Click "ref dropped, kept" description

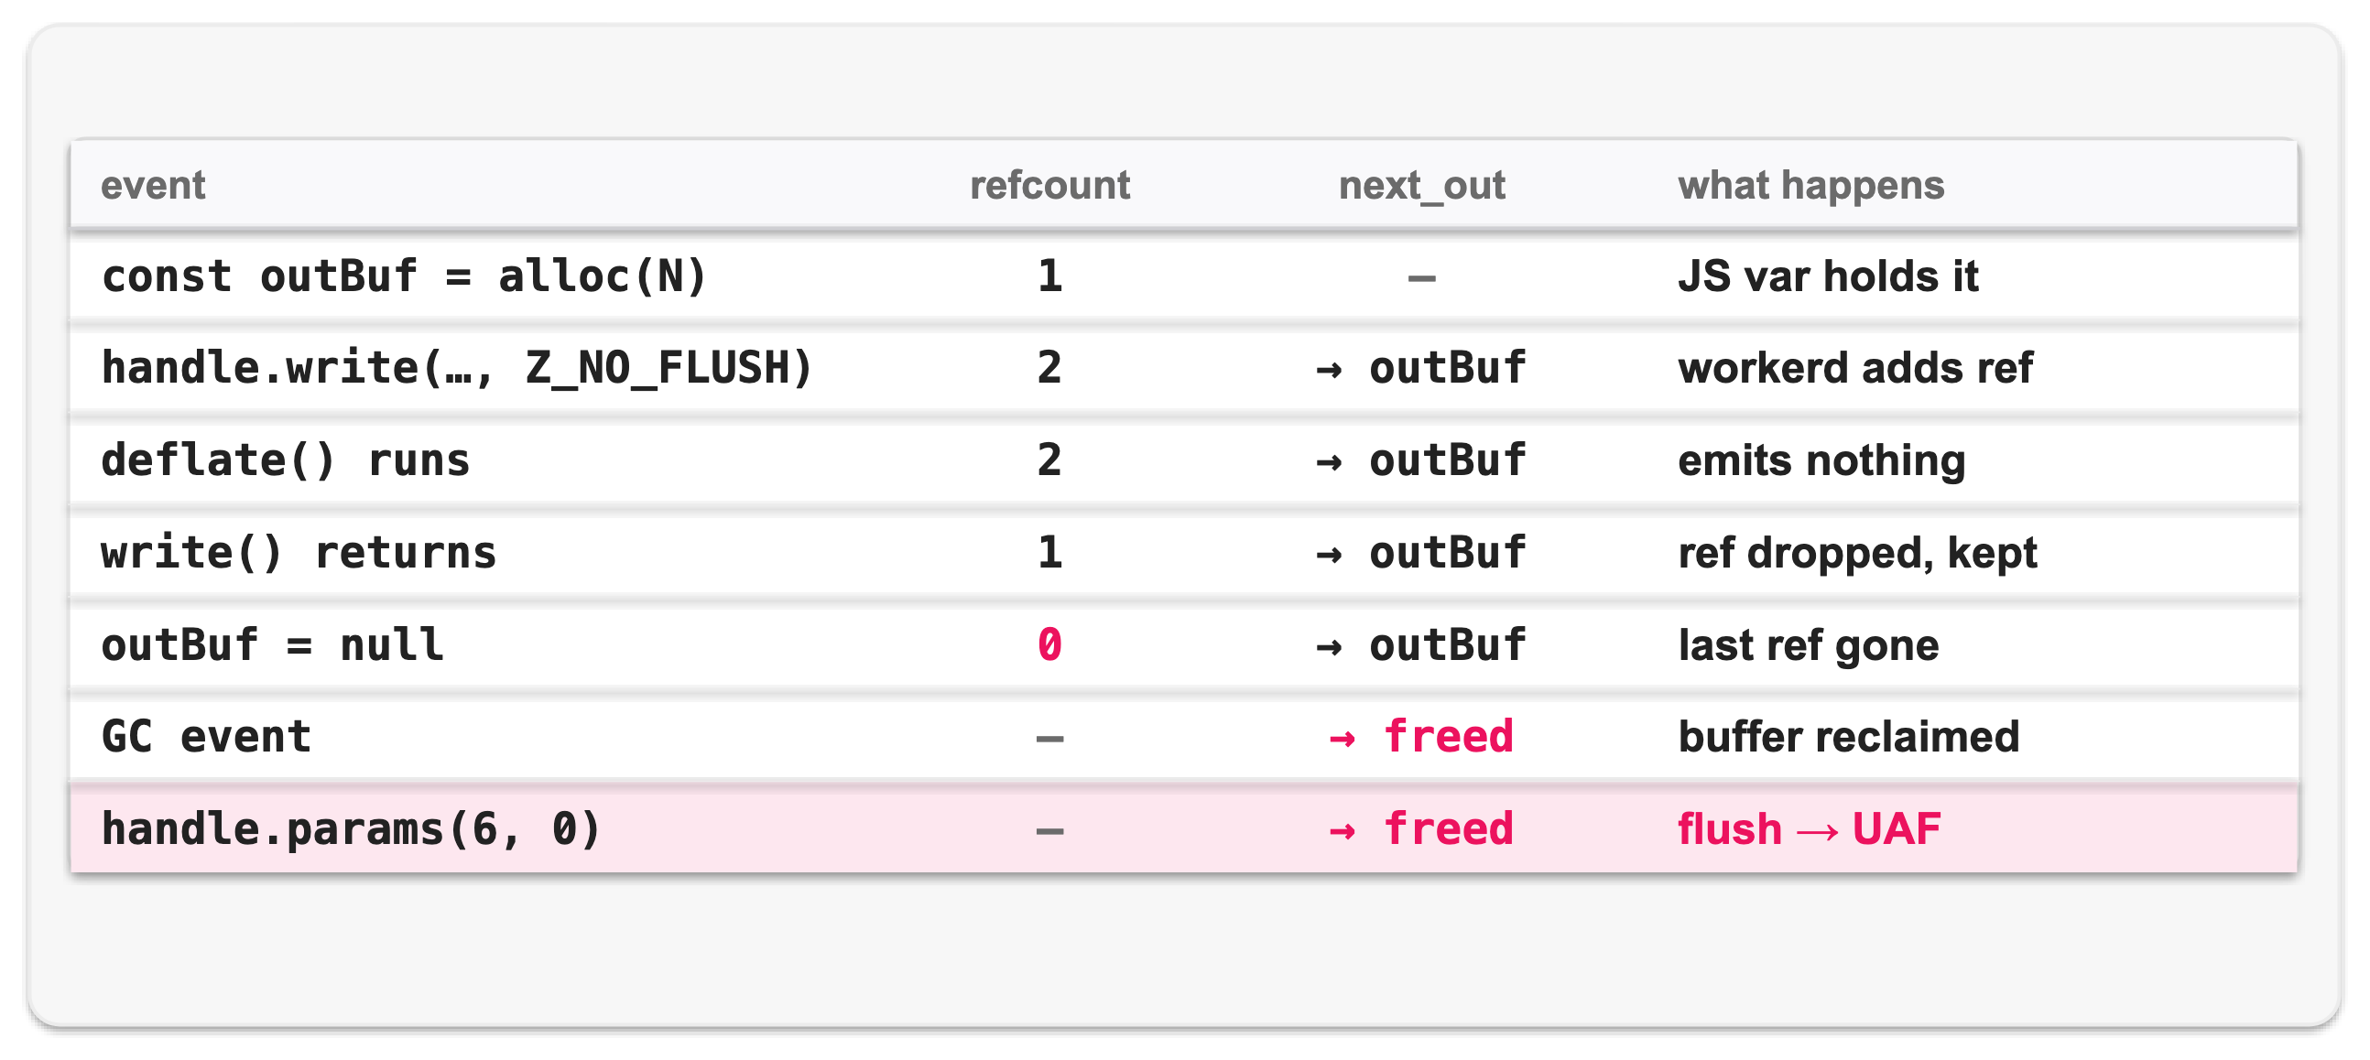pos(1856,554)
